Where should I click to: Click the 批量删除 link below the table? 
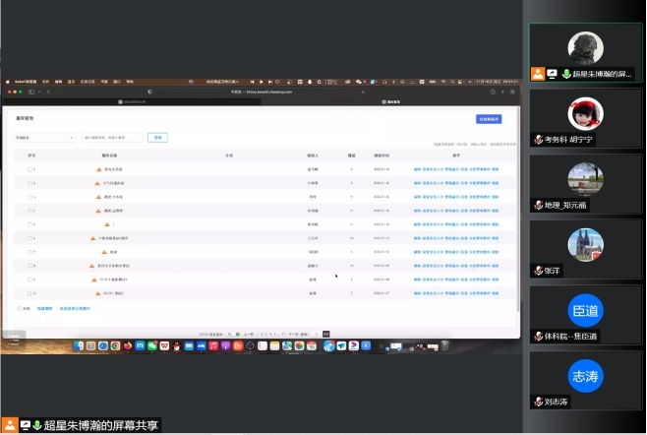(x=44, y=308)
